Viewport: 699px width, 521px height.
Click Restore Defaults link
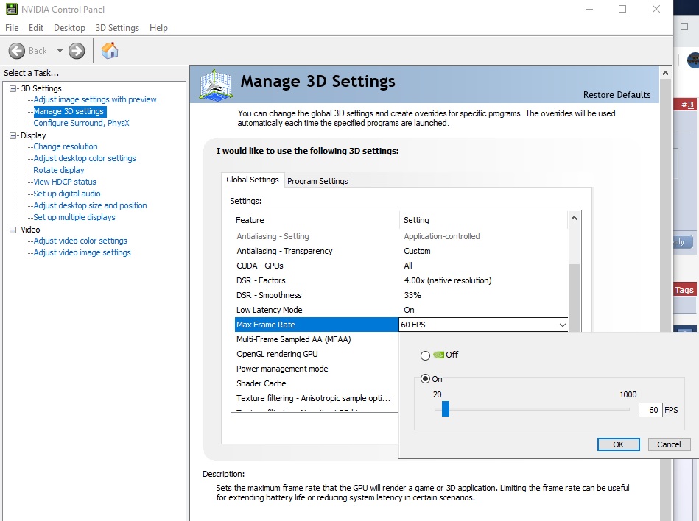coord(617,95)
